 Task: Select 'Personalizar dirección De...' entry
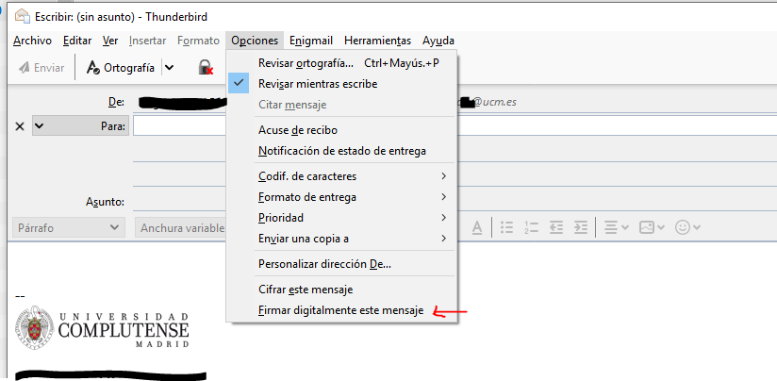(x=324, y=264)
